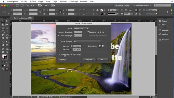This screenshot has width=174, height=98.
Task: Click the Annuler button
Action: (89, 60)
